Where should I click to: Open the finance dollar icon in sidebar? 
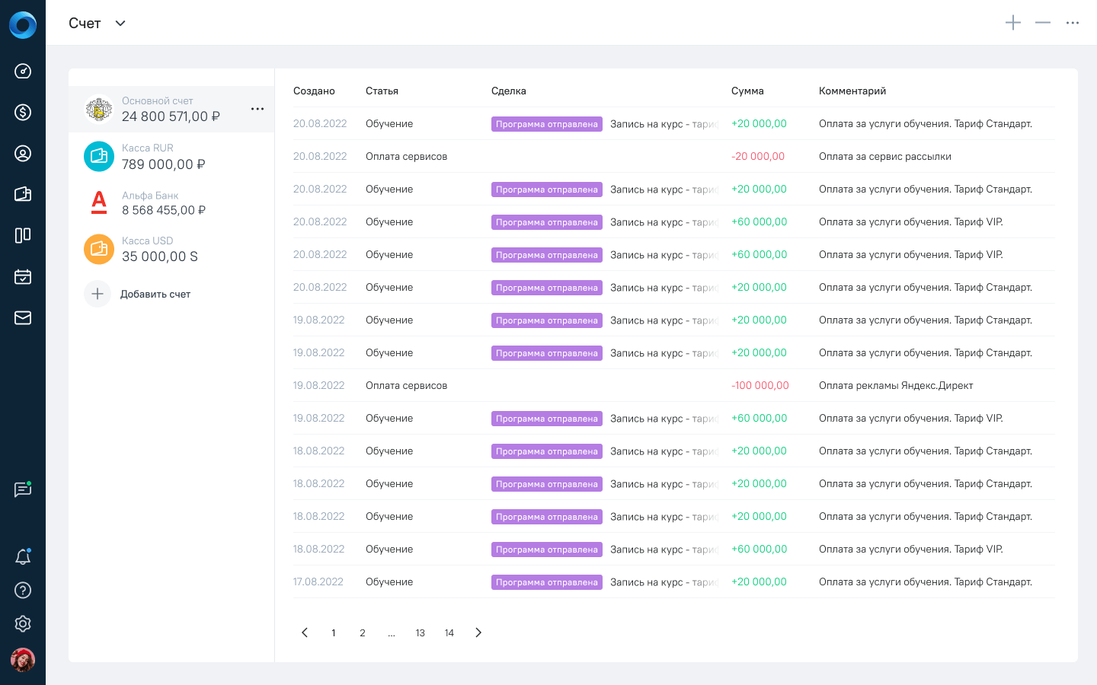[23, 112]
